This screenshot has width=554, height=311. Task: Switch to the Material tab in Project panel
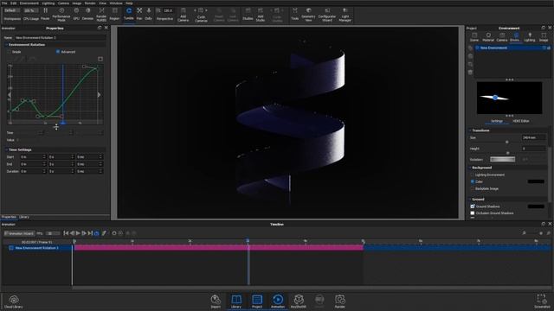[488, 37]
